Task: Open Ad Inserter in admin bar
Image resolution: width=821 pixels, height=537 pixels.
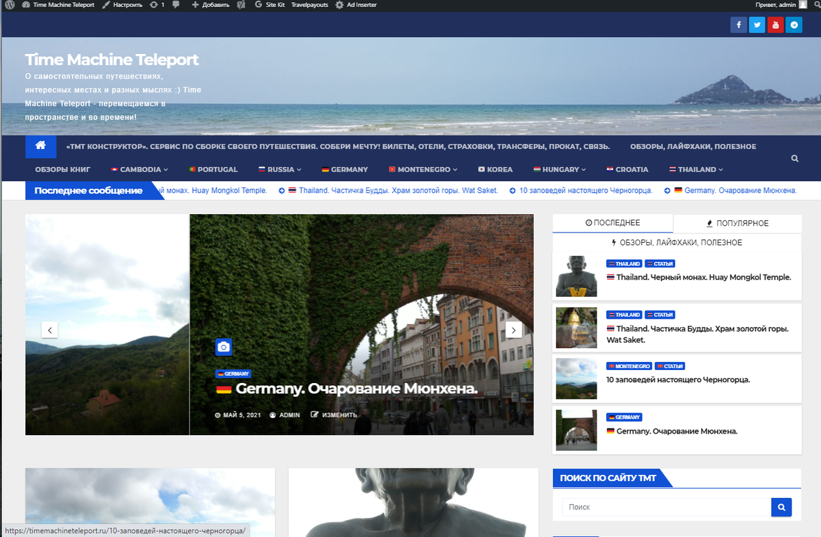Action: point(356,5)
